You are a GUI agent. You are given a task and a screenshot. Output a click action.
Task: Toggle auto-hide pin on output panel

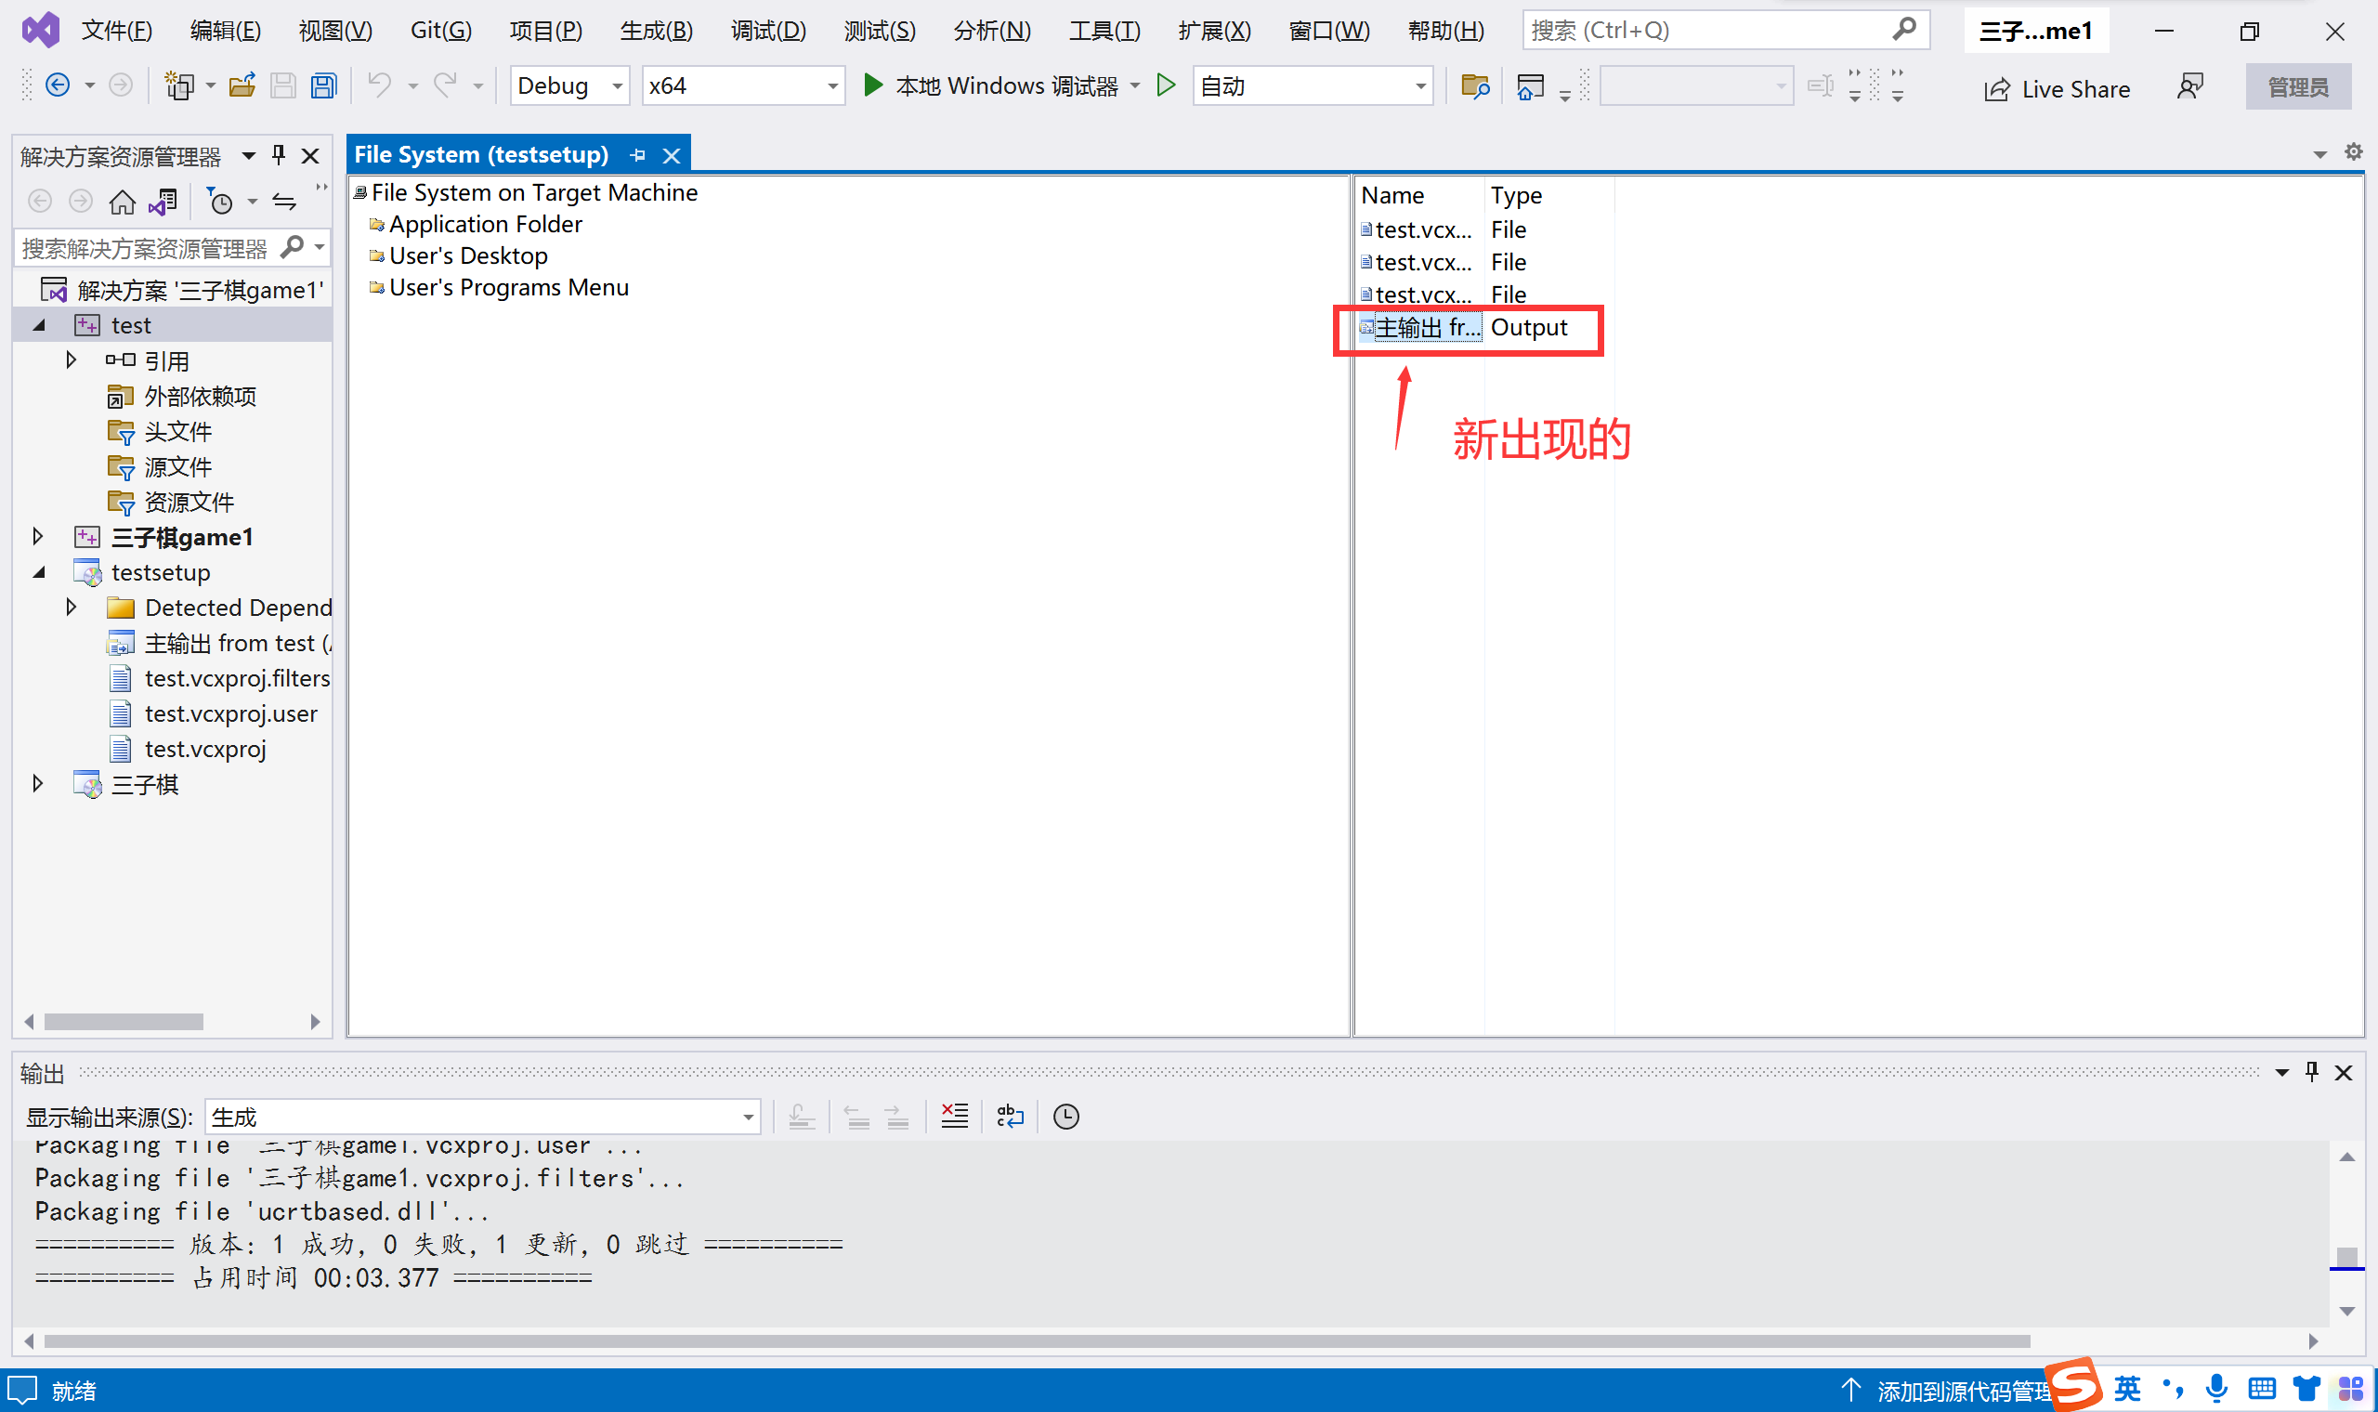click(2312, 1072)
